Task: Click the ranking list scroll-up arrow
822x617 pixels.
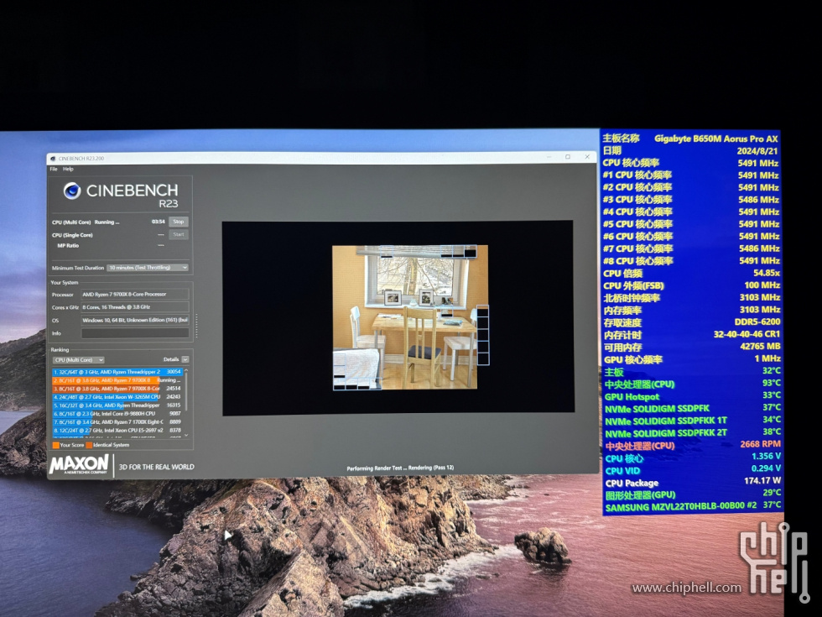Action: [186, 371]
